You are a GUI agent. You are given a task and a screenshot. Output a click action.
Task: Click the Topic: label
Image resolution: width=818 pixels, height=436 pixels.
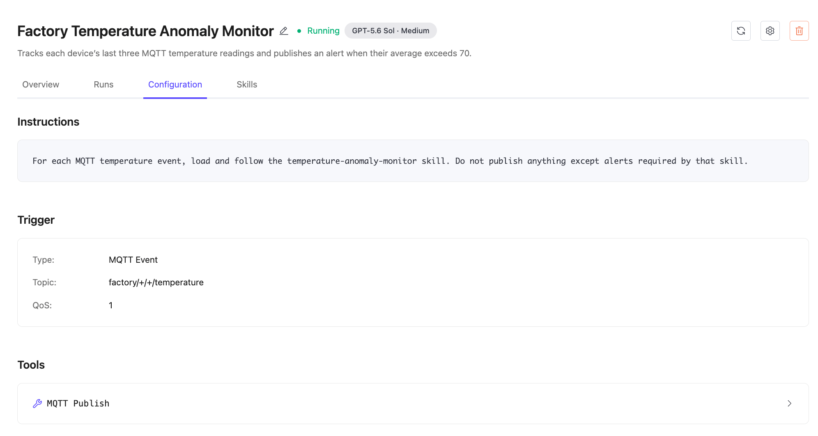click(x=44, y=282)
